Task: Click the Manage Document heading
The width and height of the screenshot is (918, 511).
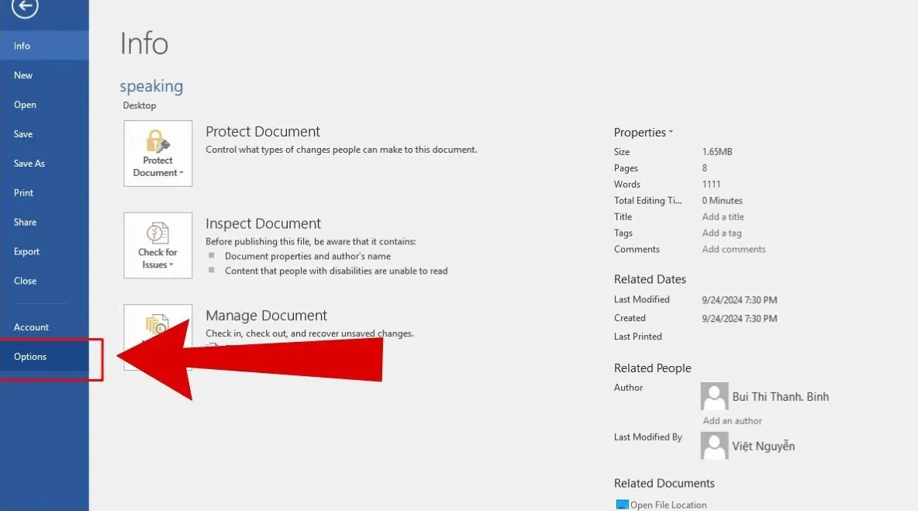Action: [267, 316]
